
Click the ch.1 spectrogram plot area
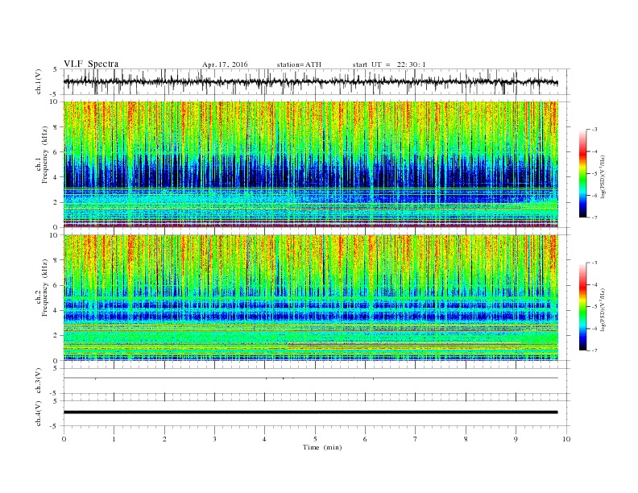310,164
